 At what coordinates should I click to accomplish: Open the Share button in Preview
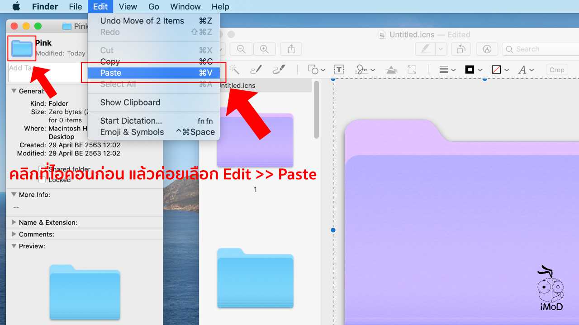[x=291, y=49]
